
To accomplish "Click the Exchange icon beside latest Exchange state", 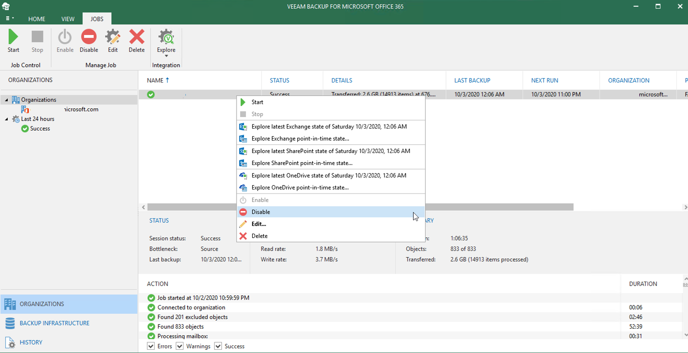I will point(243,127).
